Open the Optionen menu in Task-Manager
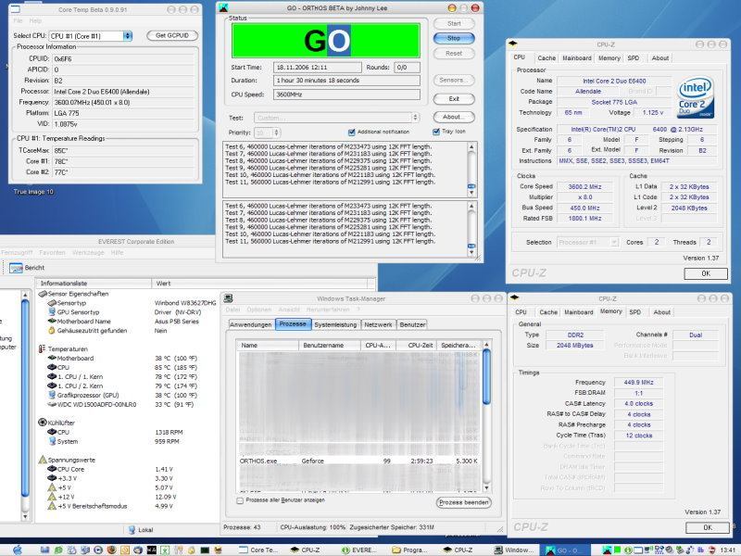The width and height of the screenshot is (741, 556). [x=259, y=310]
